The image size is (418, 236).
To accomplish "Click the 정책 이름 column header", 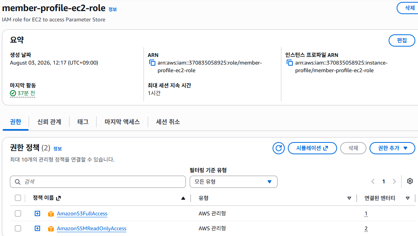I will pos(43,198).
